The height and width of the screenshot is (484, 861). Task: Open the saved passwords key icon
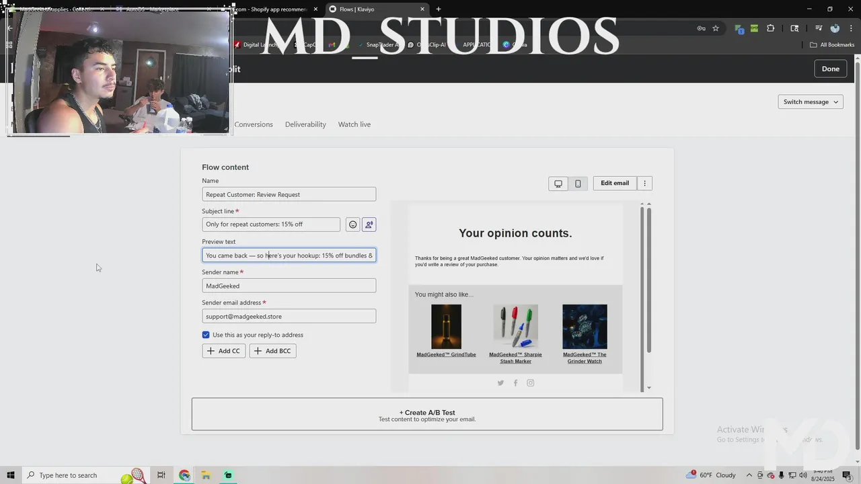click(701, 28)
